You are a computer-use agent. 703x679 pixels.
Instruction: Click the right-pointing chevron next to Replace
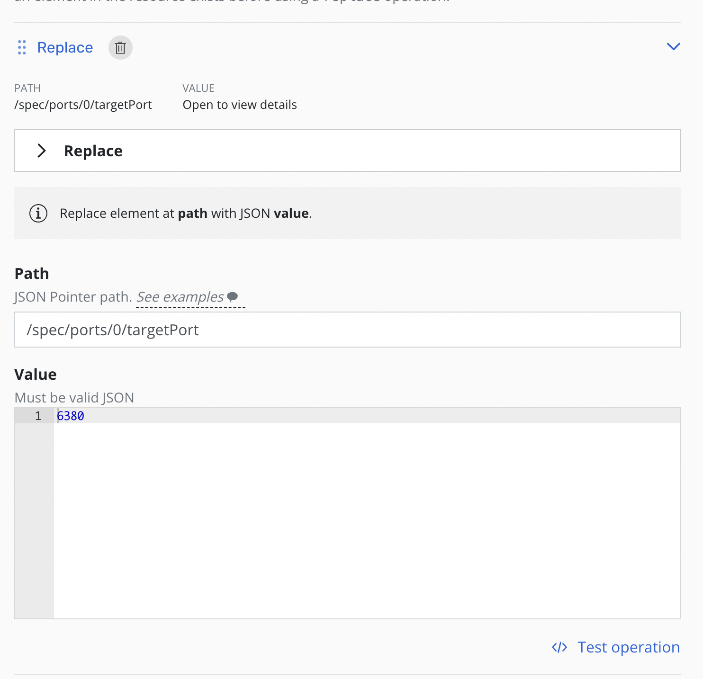pos(42,151)
